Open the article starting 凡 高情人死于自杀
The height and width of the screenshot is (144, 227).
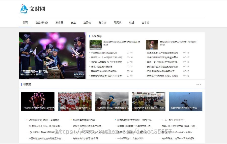[x=45, y=126]
